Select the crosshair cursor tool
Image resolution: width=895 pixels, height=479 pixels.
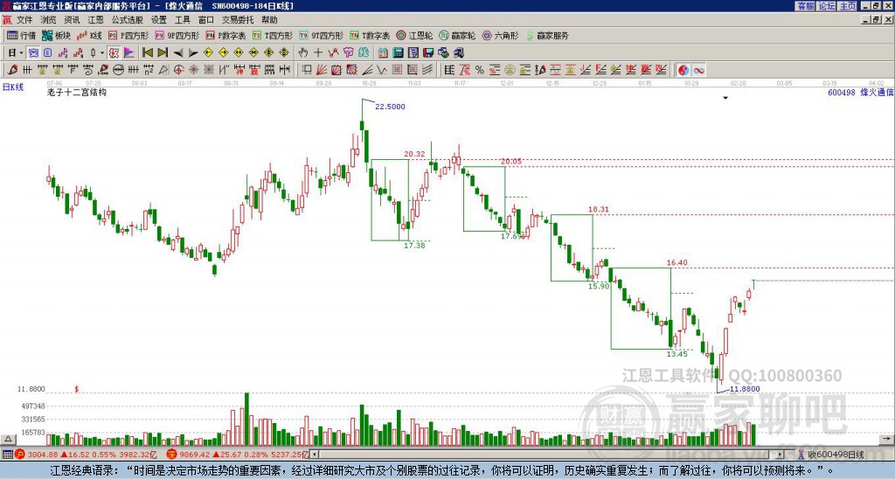[318, 52]
